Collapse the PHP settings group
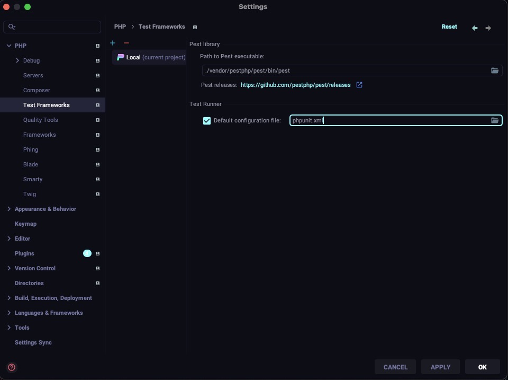The height and width of the screenshot is (380, 508). click(9, 46)
